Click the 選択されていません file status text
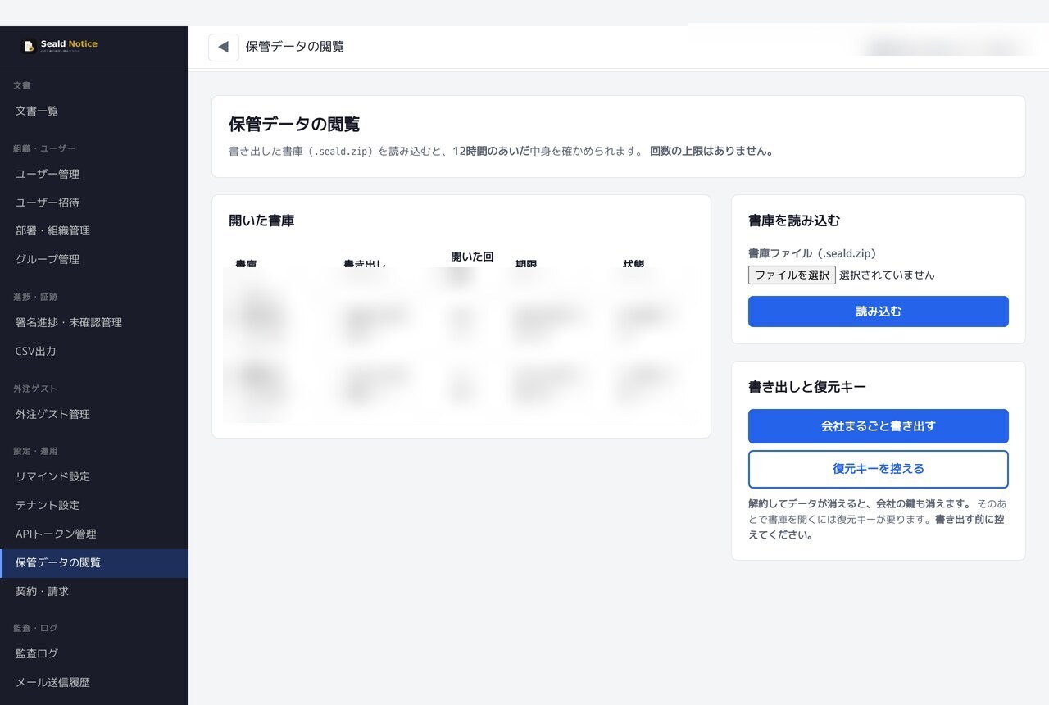Screen dimensions: 1049x705 click(x=887, y=275)
